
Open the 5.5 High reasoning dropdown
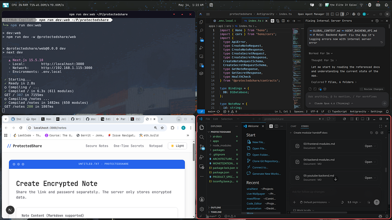(x=354, y=202)
